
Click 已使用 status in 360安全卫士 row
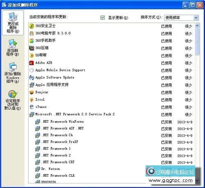pos(166,26)
